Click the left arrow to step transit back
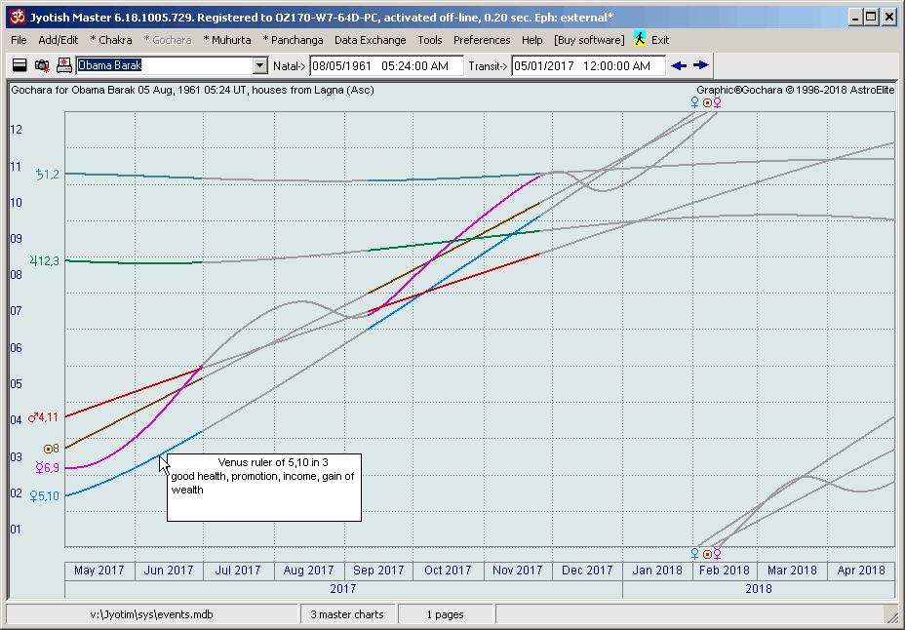This screenshot has height=630, width=905. [x=680, y=65]
